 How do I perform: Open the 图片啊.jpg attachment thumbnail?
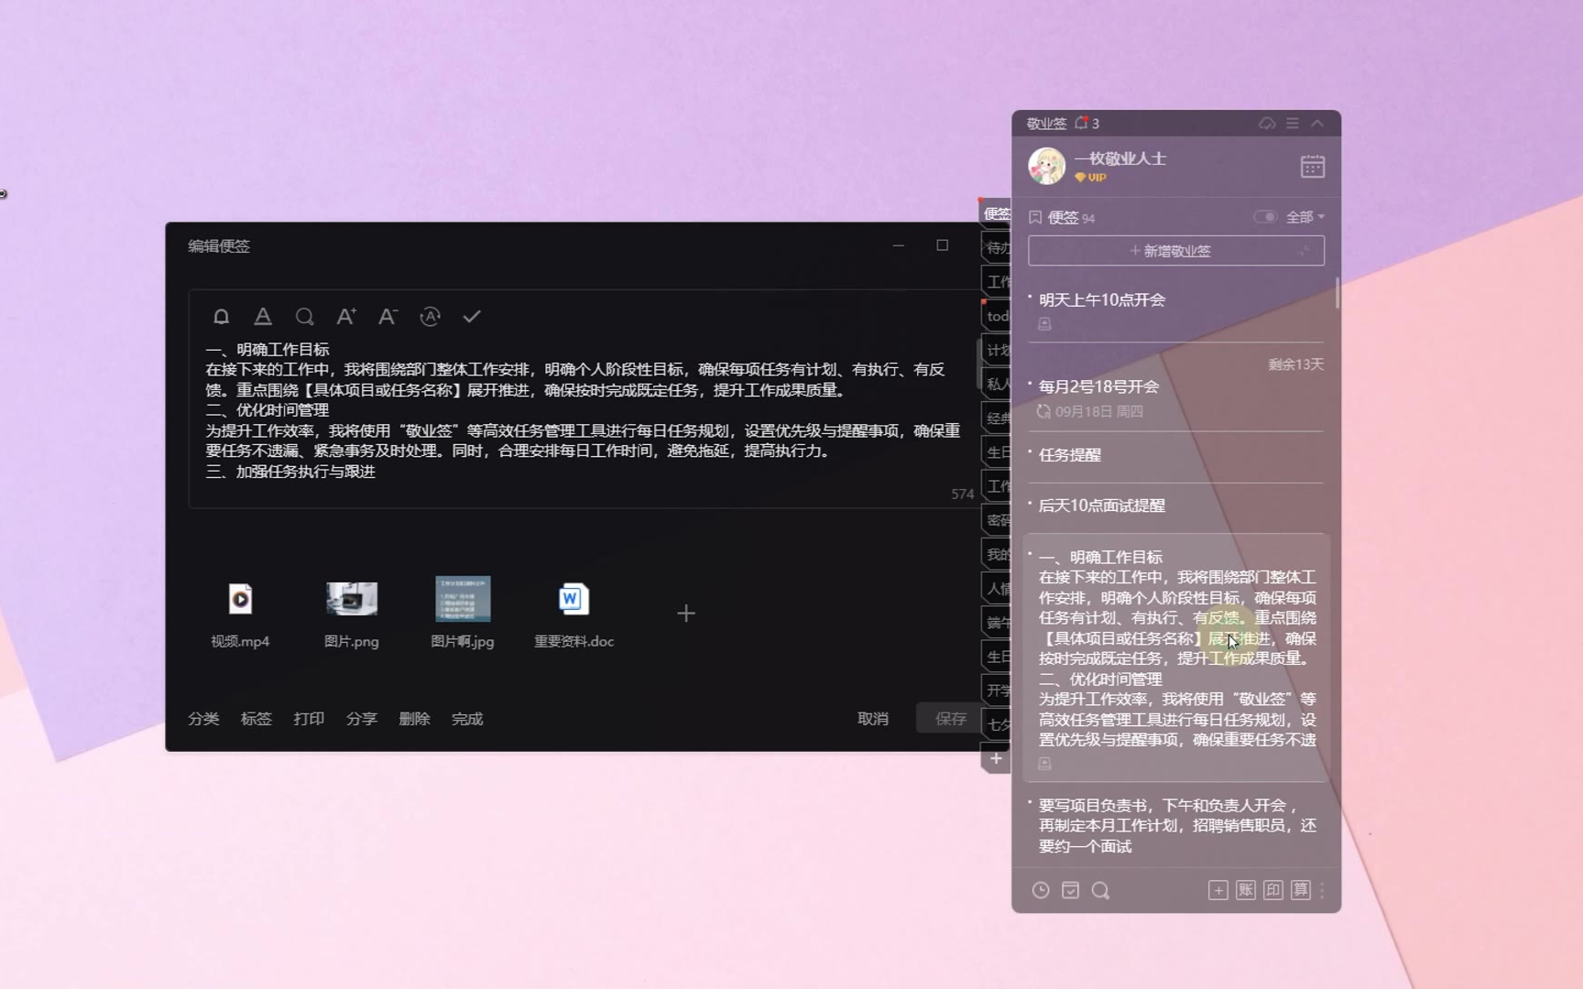click(463, 599)
